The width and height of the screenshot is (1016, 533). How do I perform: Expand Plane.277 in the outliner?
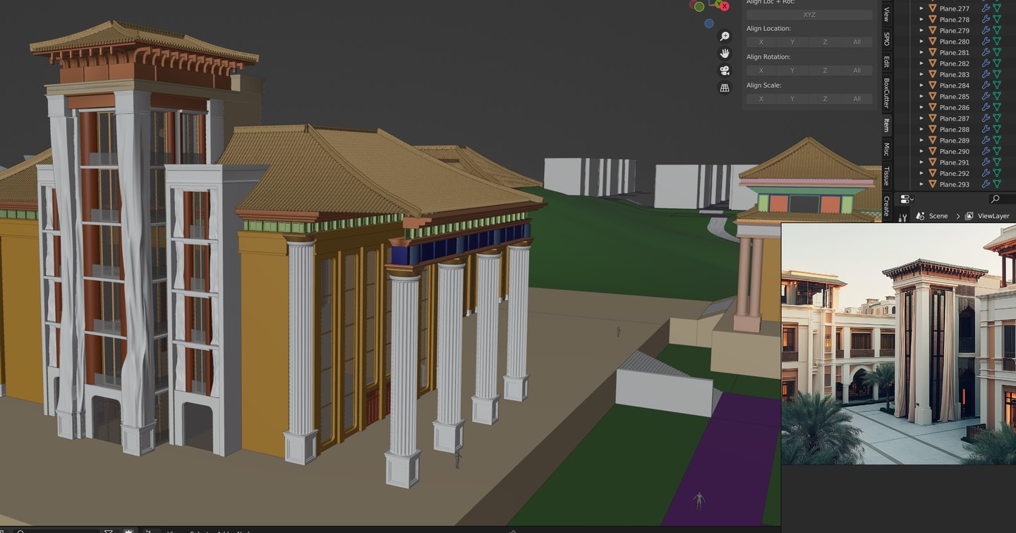point(920,8)
